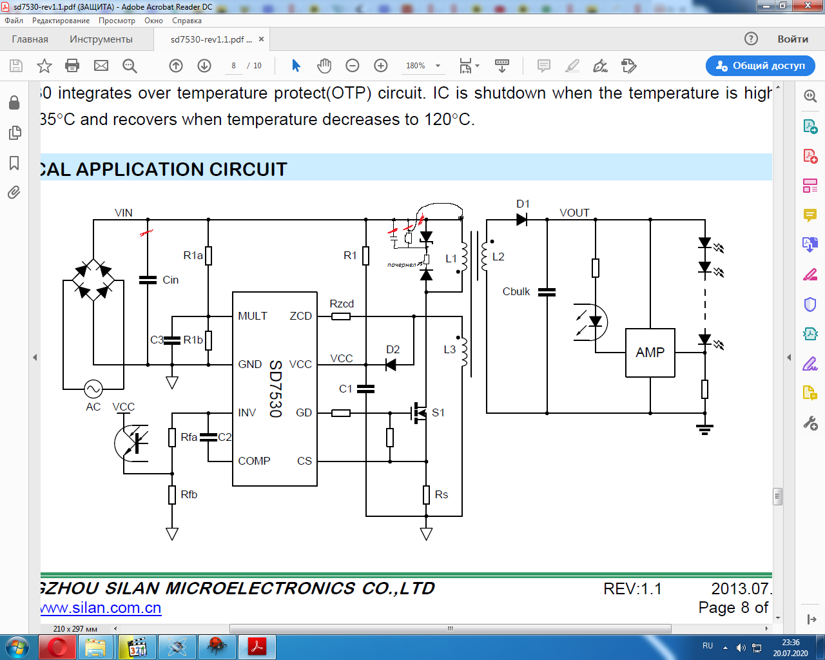Open the search tools magnifier in right pane
The height and width of the screenshot is (660, 825).
tap(810, 97)
